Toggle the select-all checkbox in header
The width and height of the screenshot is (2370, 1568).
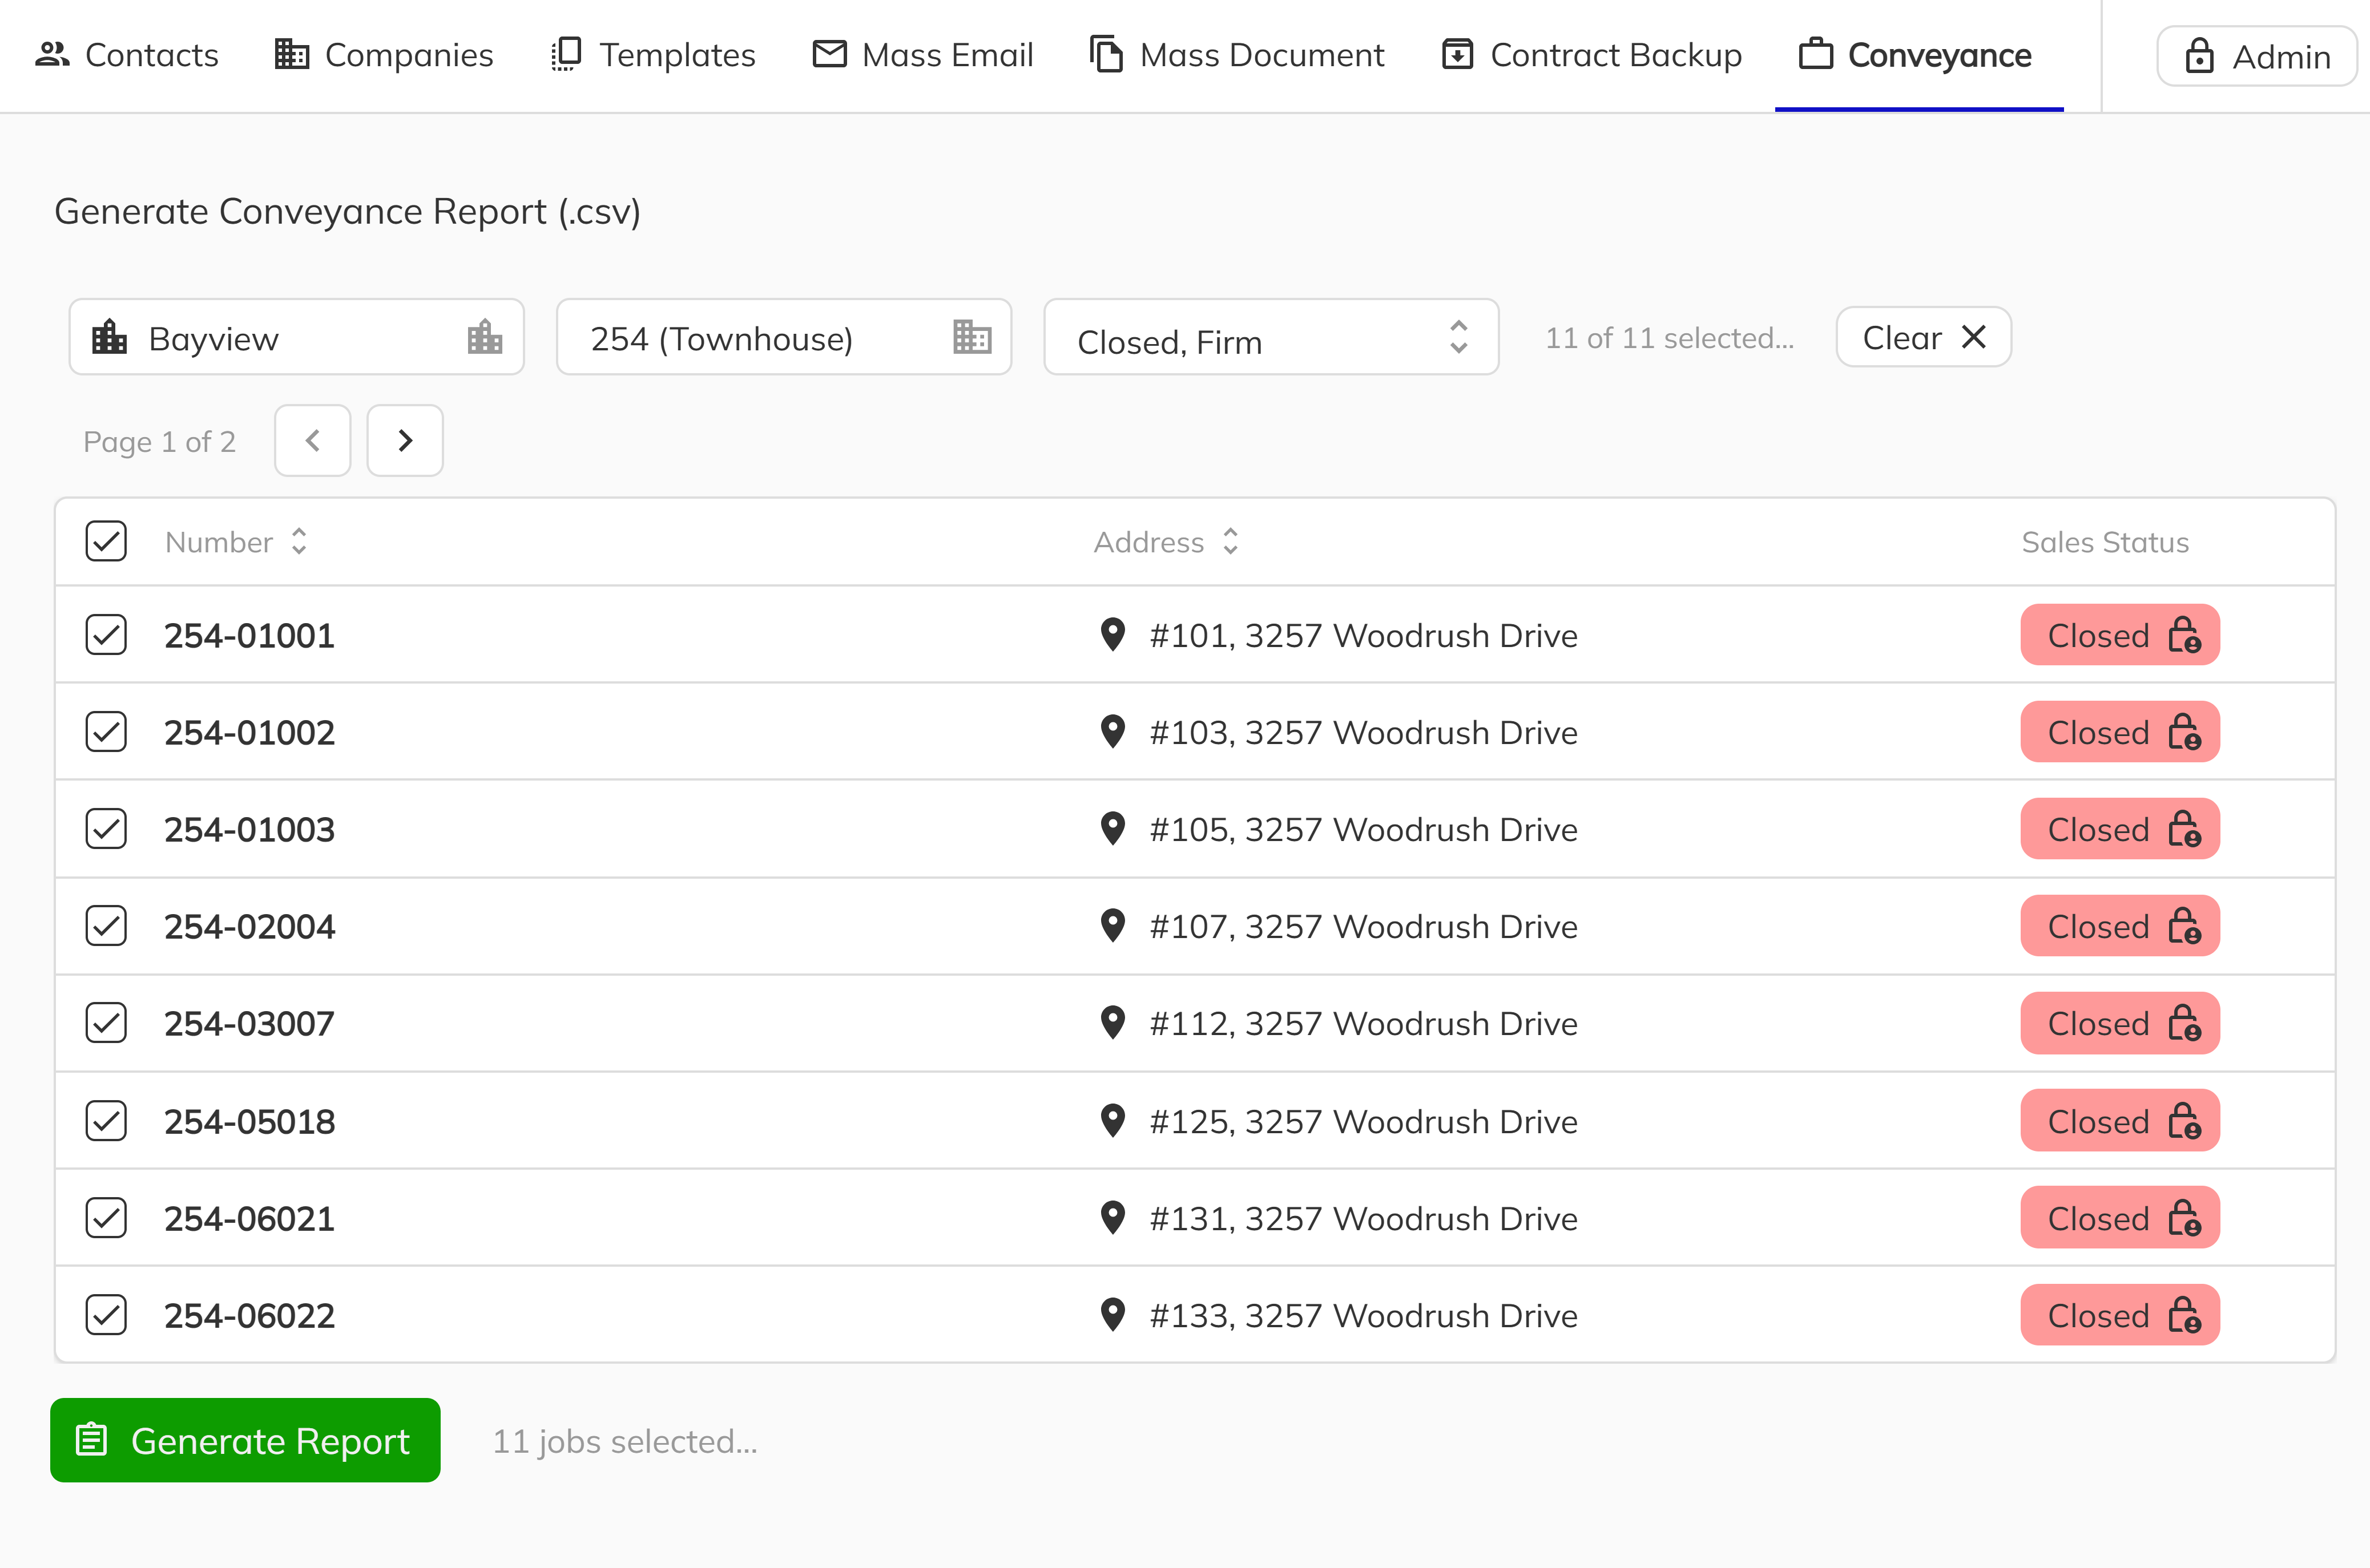coord(106,541)
